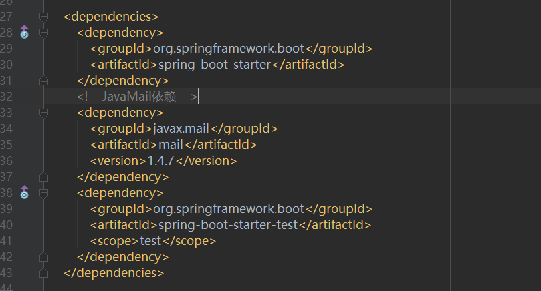Collapse the spring-boot-starter dependency fold on line 28
This screenshot has width=541, height=291.
click(43, 33)
